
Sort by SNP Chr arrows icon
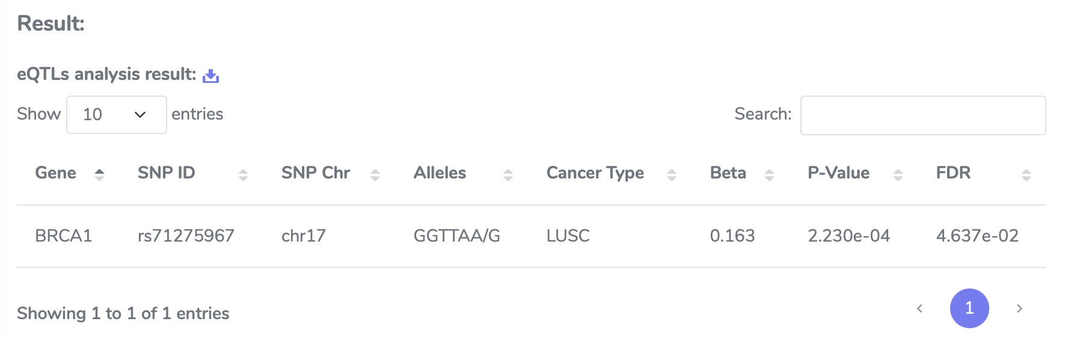375,174
